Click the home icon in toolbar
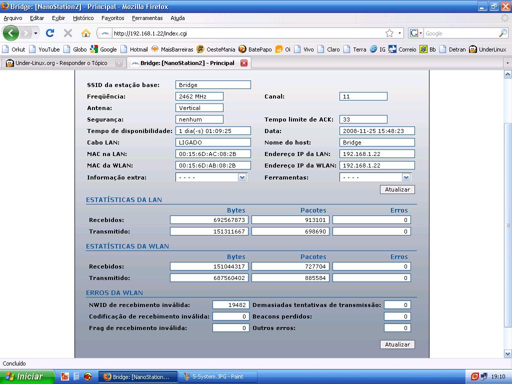The image size is (512, 384). [86, 33]
